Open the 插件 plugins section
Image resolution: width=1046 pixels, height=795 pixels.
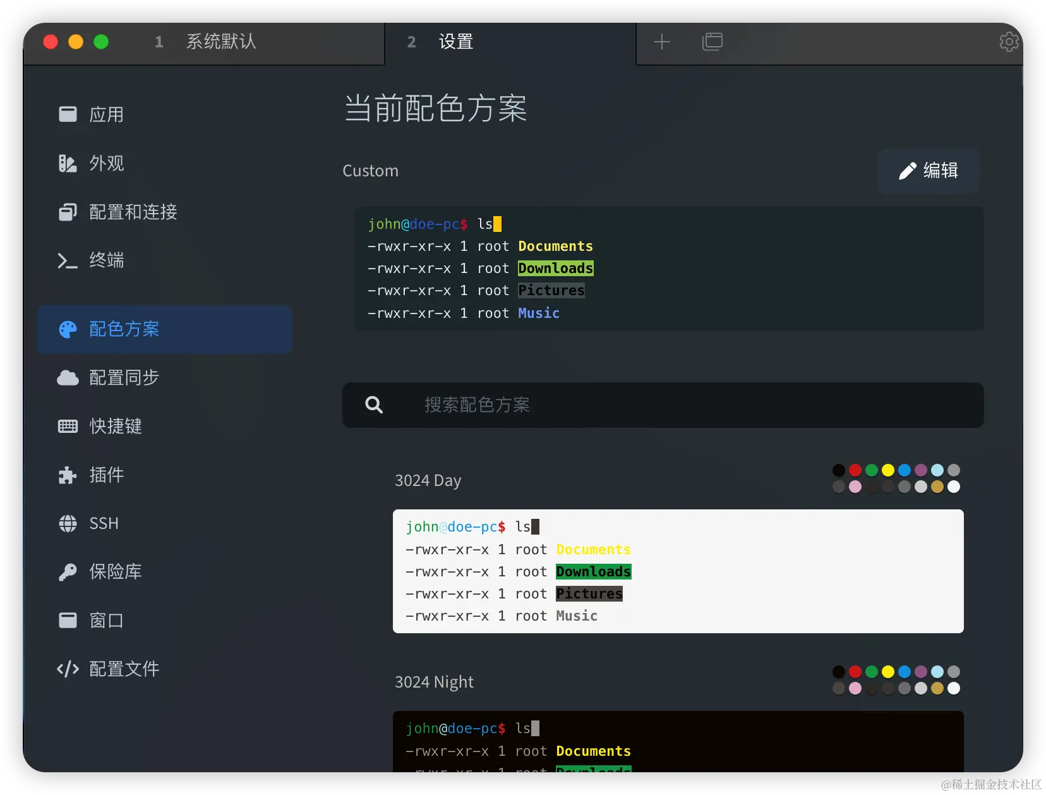164,475
